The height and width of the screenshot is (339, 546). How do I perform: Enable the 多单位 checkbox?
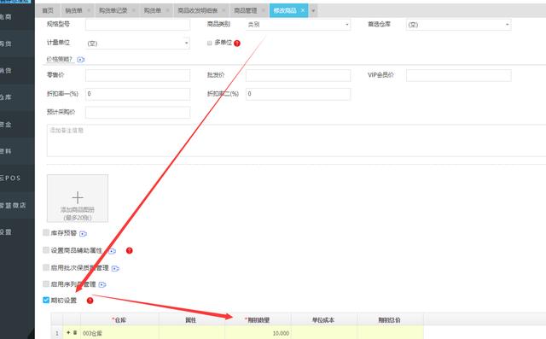click(x=209, y=43)
